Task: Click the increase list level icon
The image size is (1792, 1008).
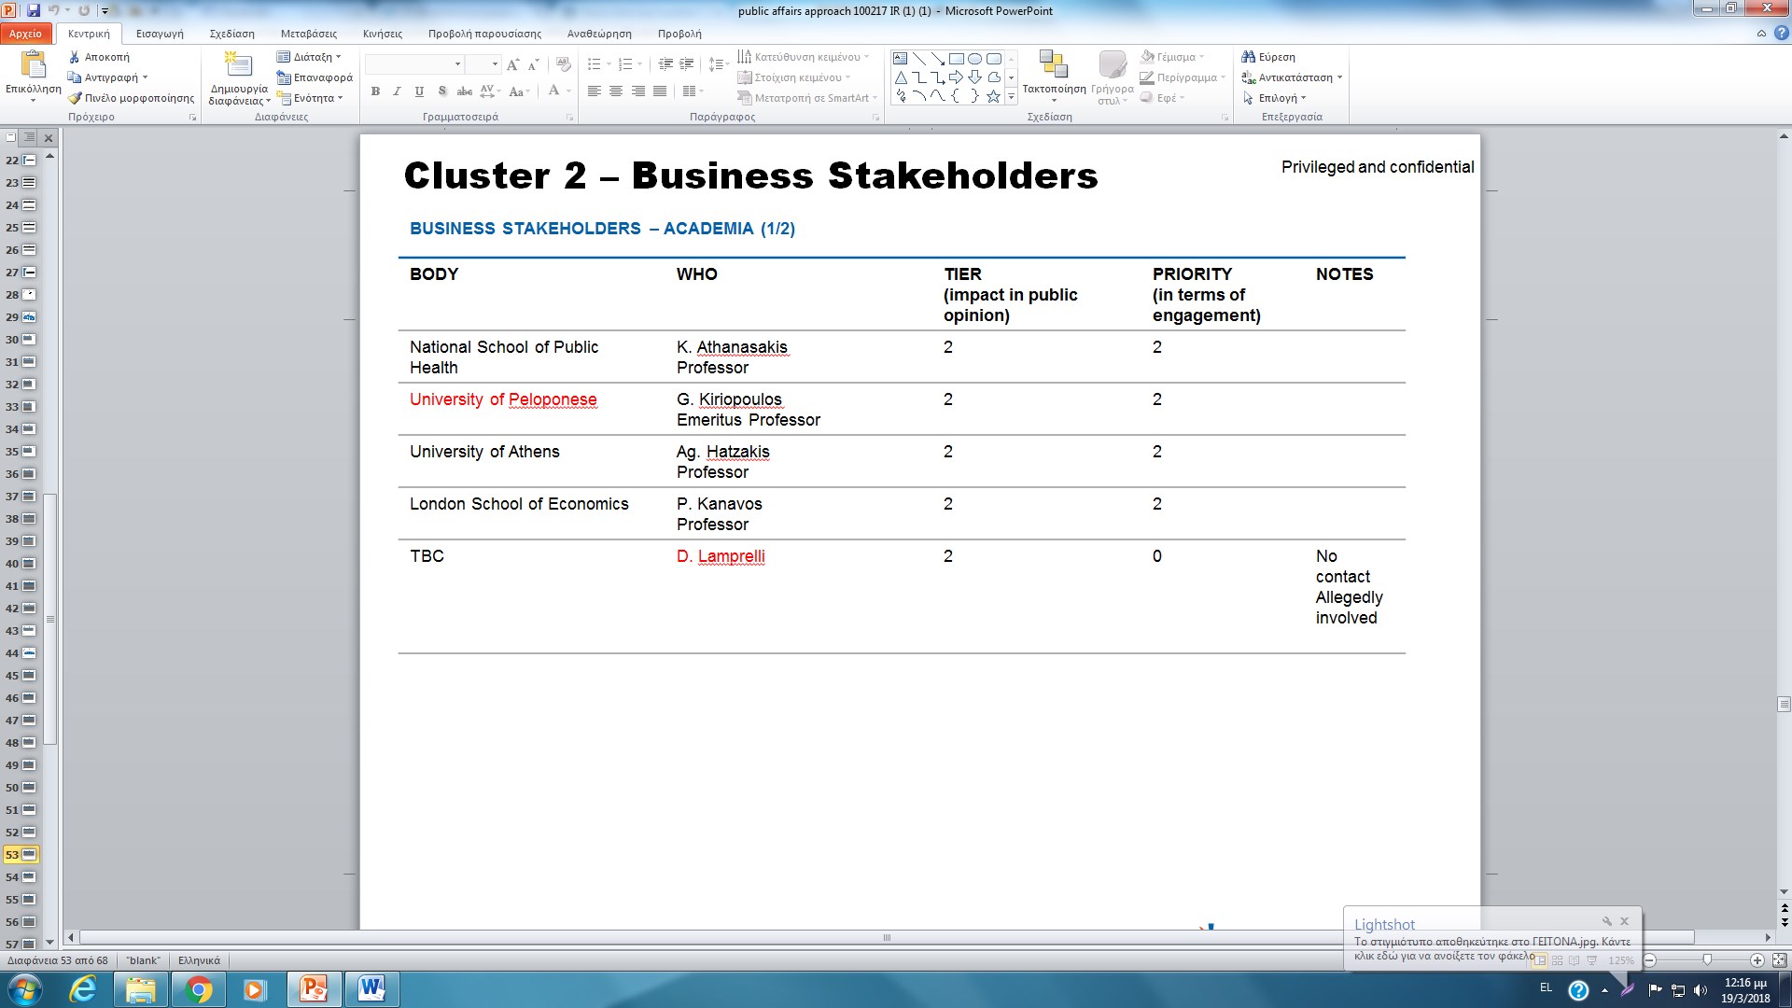Action: click(x=687, y=64)
